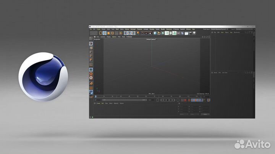Open Object manager Tags menu

[x=231, y=32]
